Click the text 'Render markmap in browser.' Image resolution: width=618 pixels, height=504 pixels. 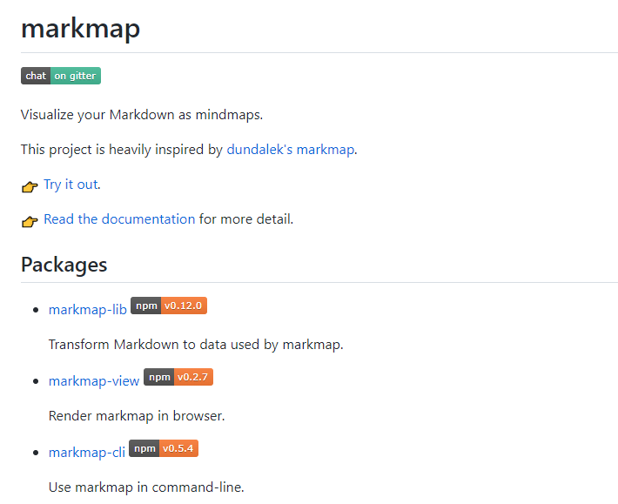137,416
